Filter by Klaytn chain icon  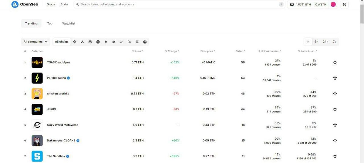click(113, 42)
